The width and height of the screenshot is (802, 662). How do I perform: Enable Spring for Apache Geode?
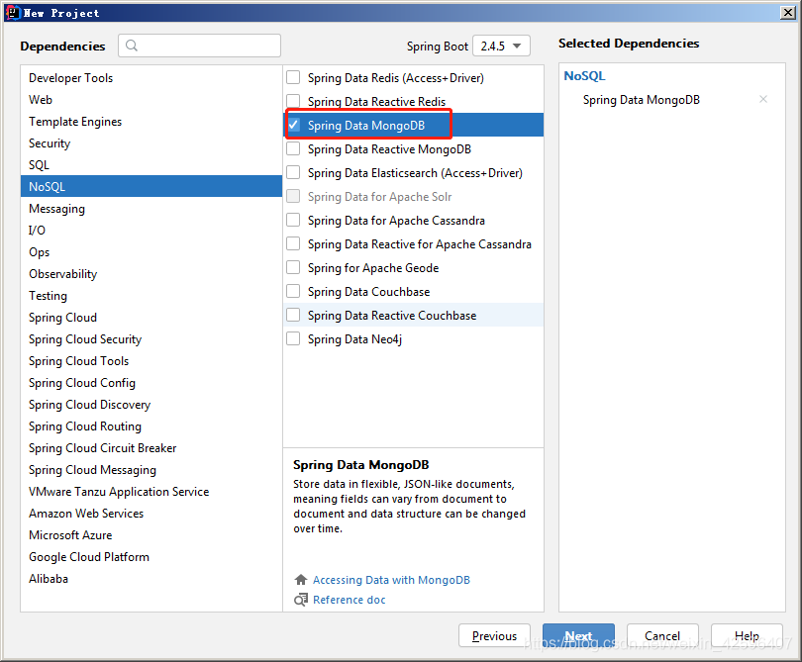click(x=293, y=267)
